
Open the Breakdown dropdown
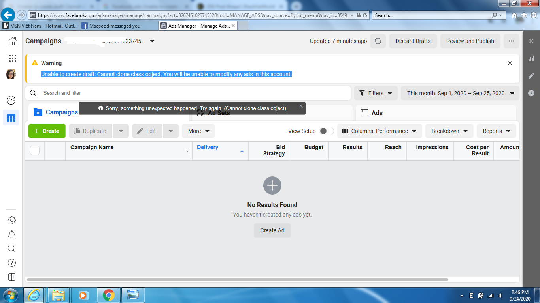click(x=449, y=131)
